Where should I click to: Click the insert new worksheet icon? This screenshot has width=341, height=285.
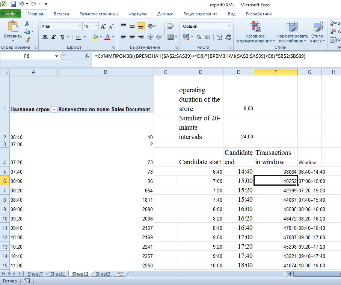[121, 274]
